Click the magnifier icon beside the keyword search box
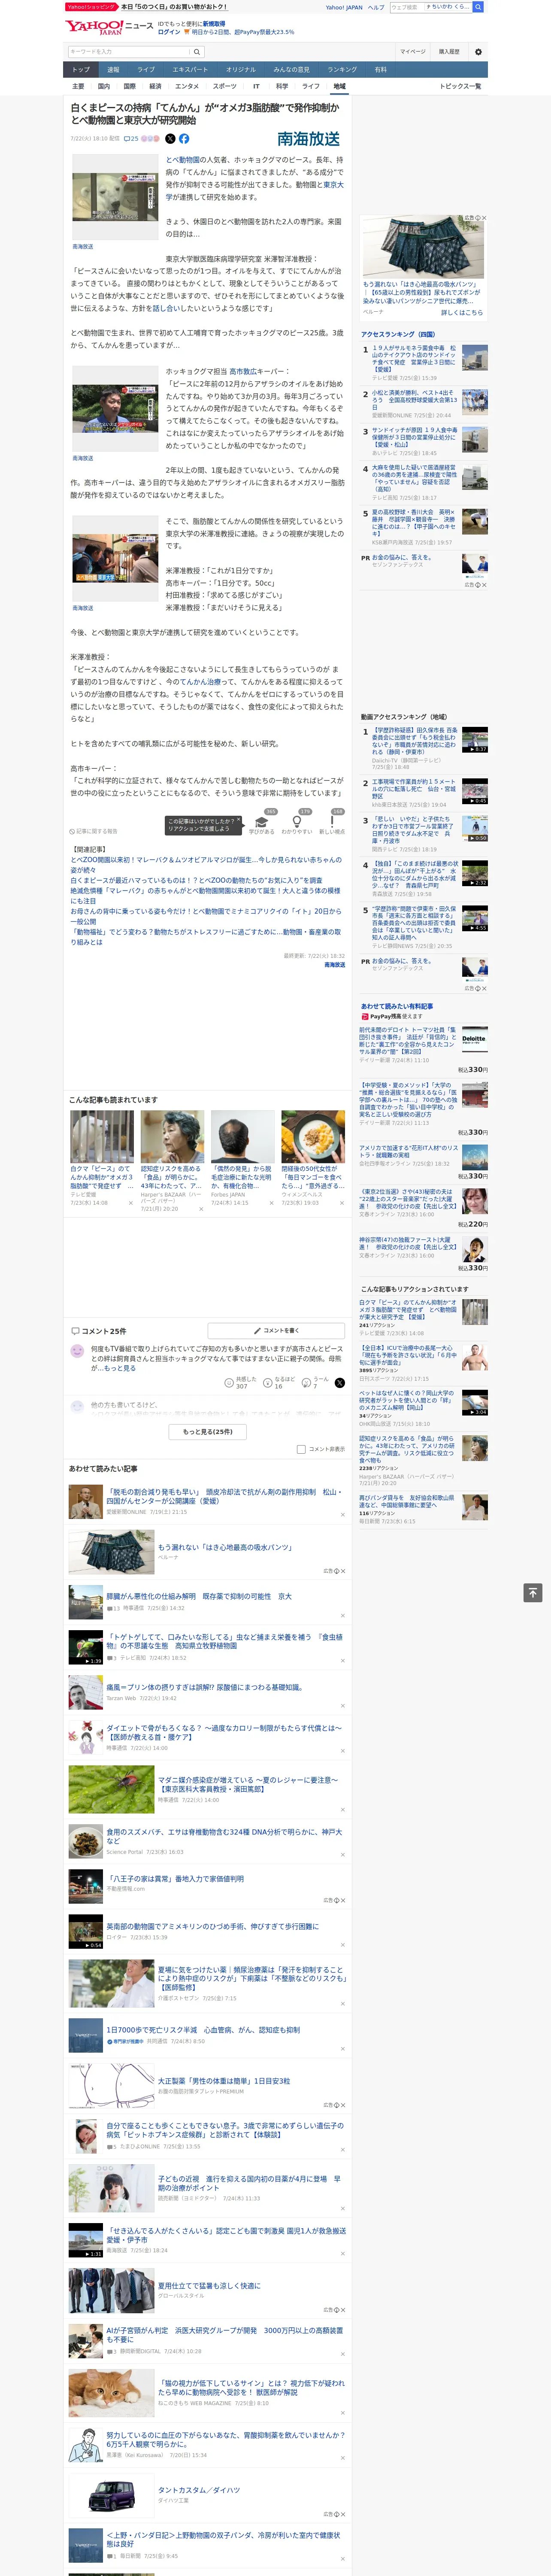The width and height of the screenshot is (551, 2576). (x=197, y=52)
